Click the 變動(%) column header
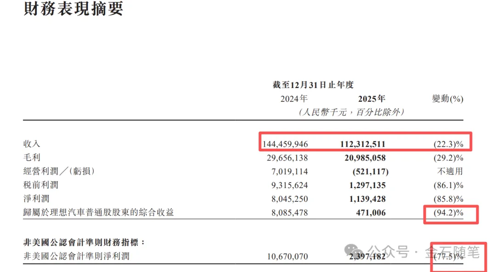The width and height of the screenshot is (496, 272). (448, 99)
